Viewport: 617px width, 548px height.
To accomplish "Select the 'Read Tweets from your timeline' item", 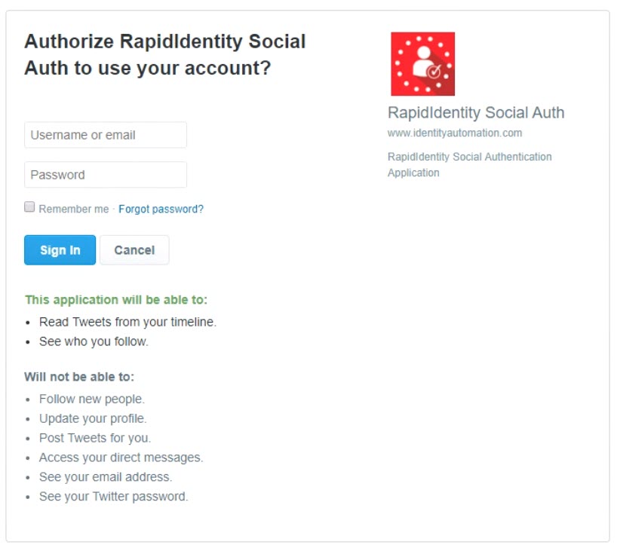I will [127, 322].
